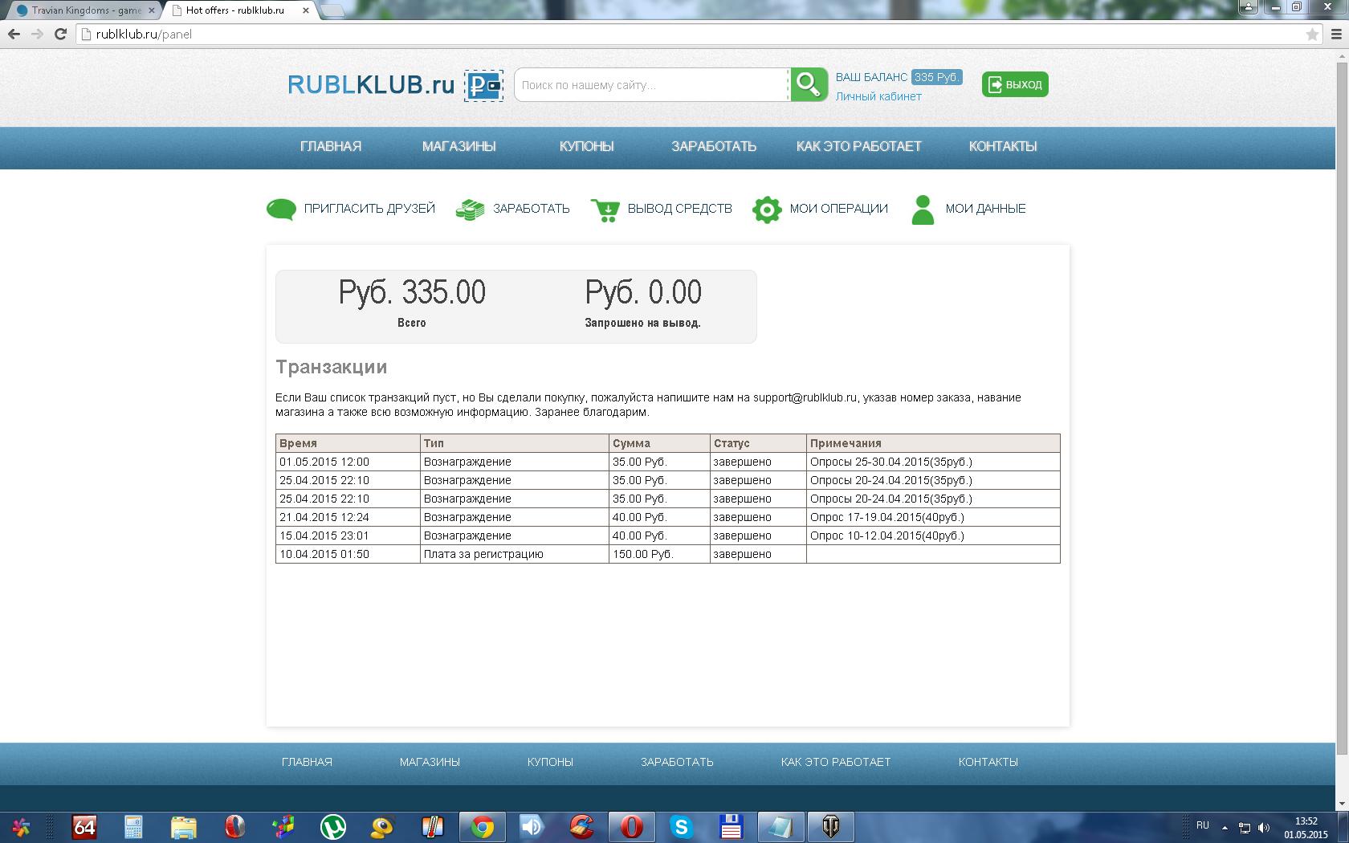Click the green speech bubble invite icon

[281, 210]
